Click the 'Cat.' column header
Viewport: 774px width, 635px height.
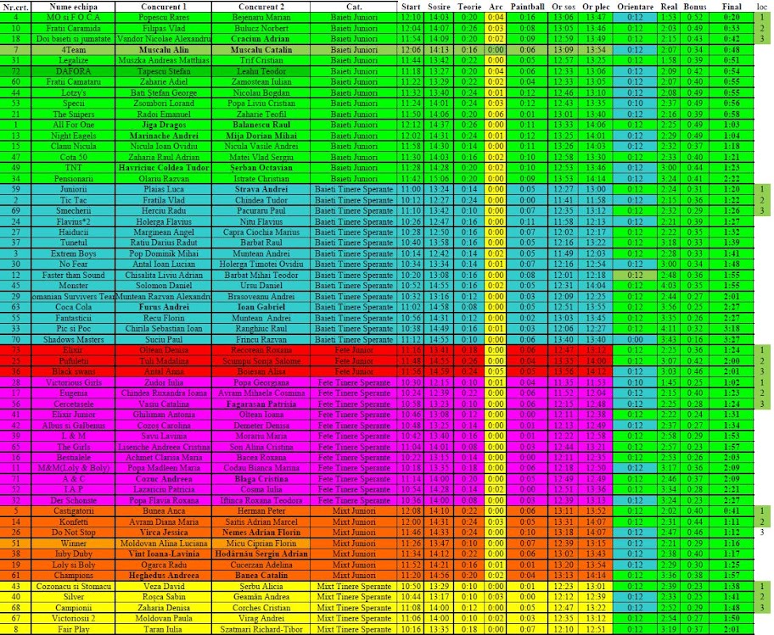point(354,7)
